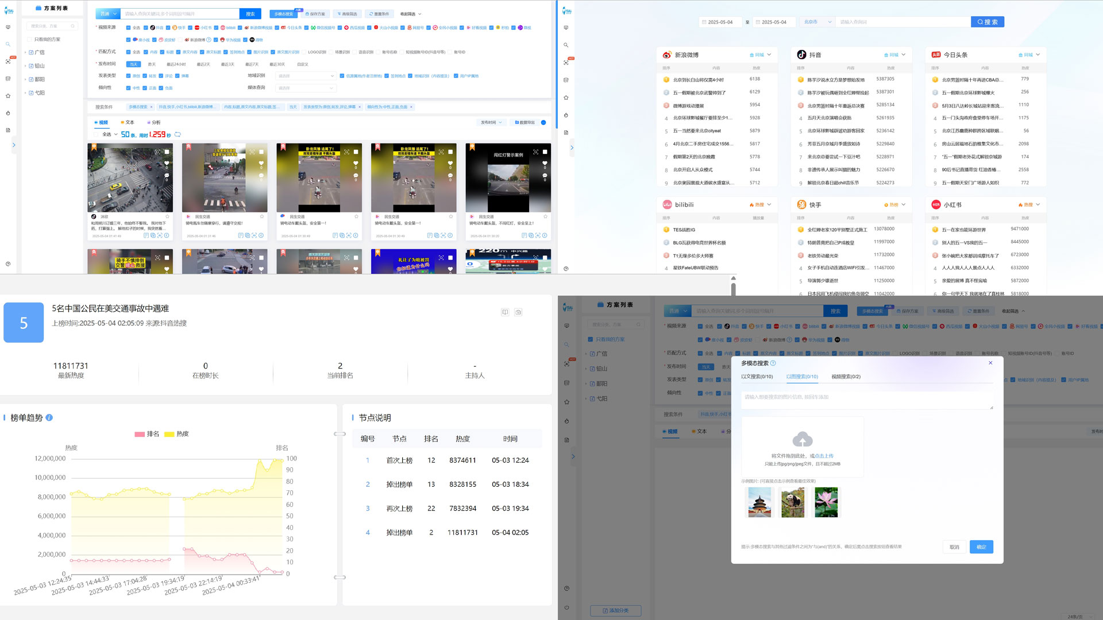Uncheck the 弹幕 post type checkbox

178,76
